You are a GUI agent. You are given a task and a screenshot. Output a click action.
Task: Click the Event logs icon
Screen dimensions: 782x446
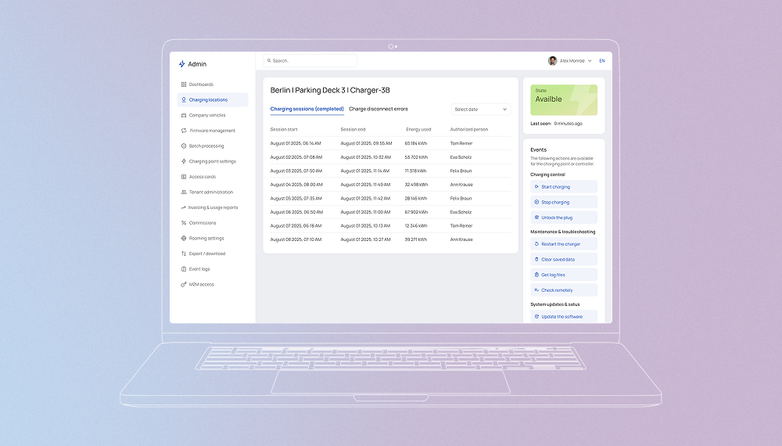(x=184, y=269)
